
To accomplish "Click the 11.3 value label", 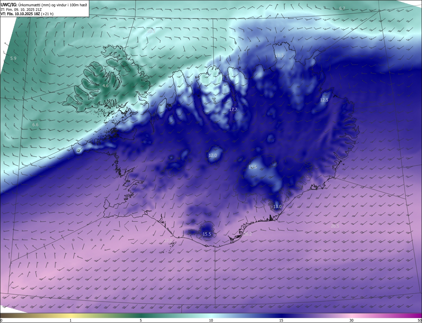I will (279, 55).
